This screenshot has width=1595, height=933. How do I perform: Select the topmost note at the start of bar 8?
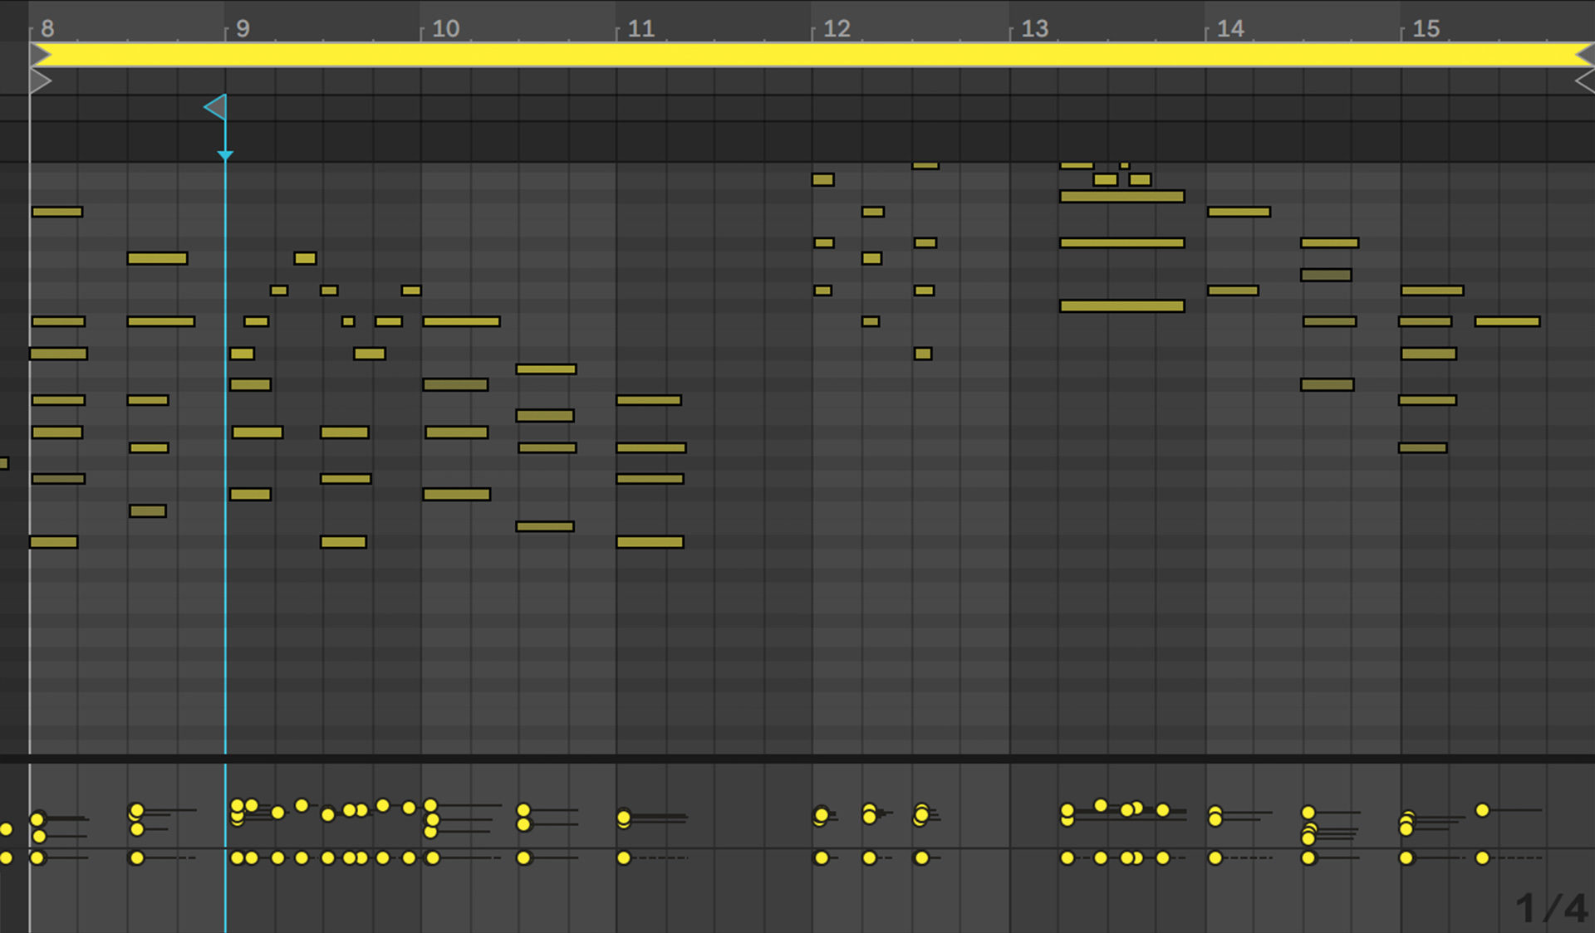point(56,212)
